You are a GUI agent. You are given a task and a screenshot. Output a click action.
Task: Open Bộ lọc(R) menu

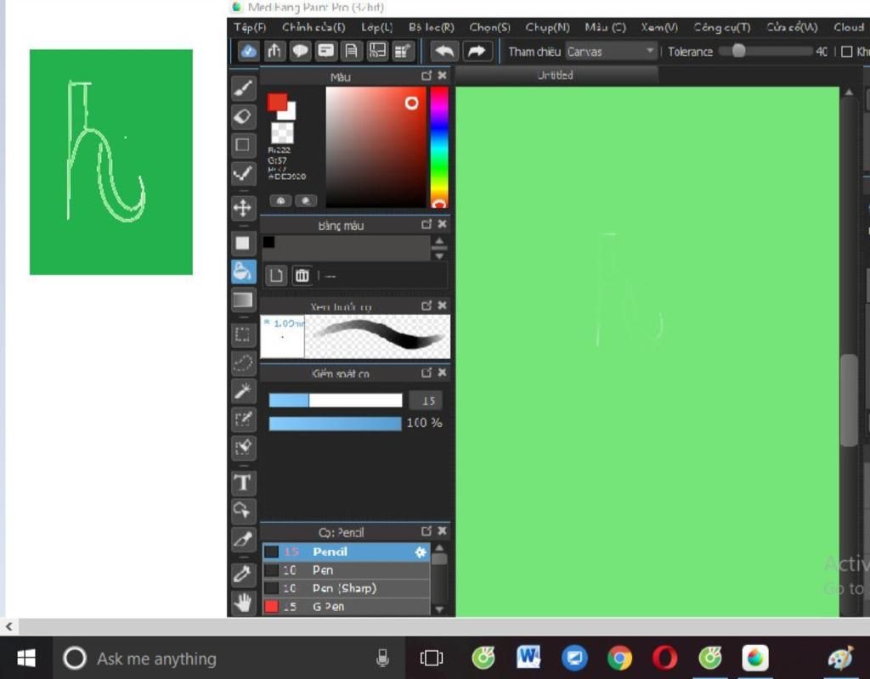click(431, 27)
